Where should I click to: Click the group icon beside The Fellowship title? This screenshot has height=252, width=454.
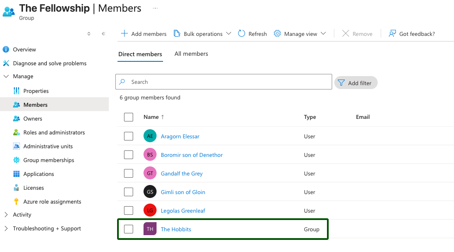click(x=9, y=12)
